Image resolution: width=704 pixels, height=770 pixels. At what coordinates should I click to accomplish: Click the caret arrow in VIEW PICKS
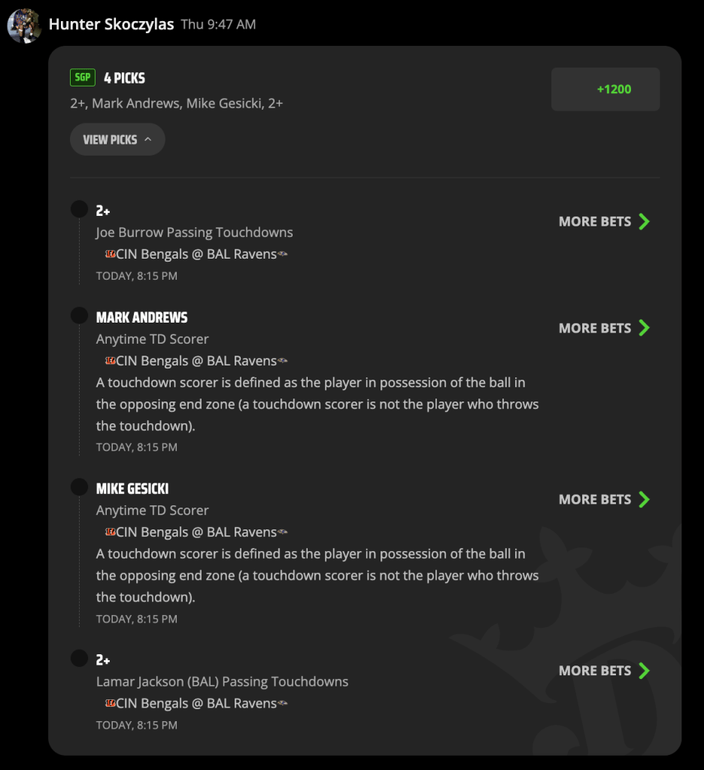pyautogui.click(x=148, y=139)
